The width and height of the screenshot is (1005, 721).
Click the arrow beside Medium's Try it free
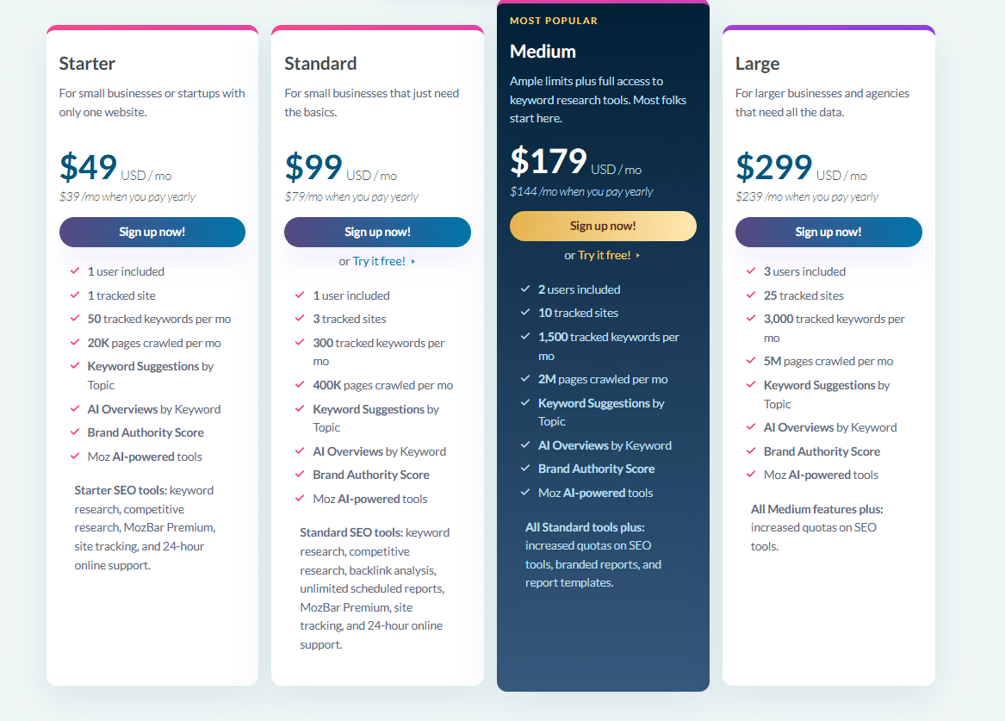coord(638,256)
